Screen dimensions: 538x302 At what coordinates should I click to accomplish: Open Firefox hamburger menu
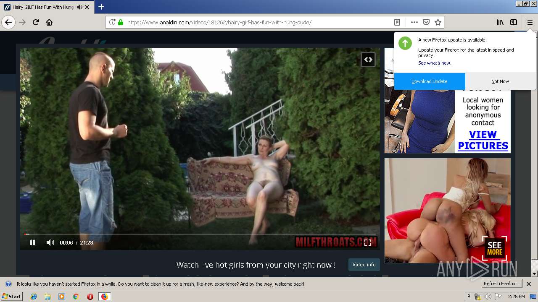[x=530, y=22]
